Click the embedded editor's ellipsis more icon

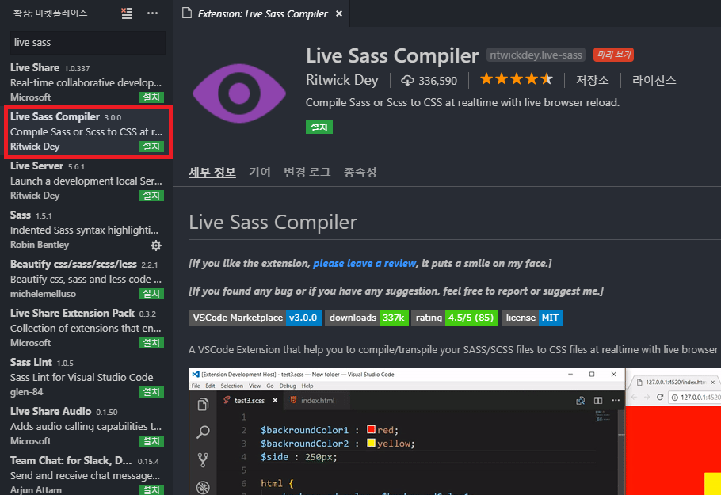616,400
